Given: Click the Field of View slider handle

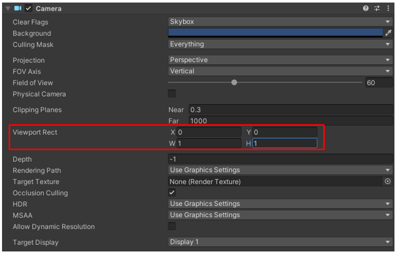Looking at the screenshot, I should [x=234, y=82].
